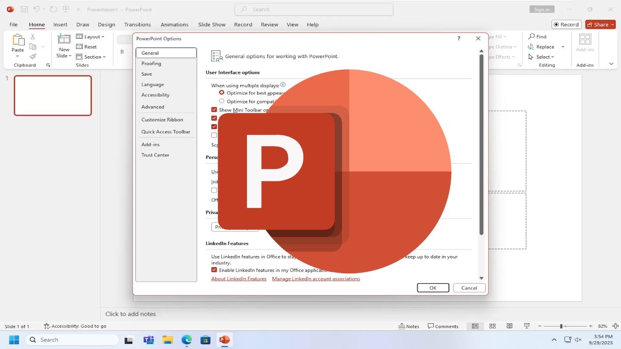This screenshot has width=621, height=349.
Task: Open the Select dropdown in Editing group
Action: [x=541, y=57]
